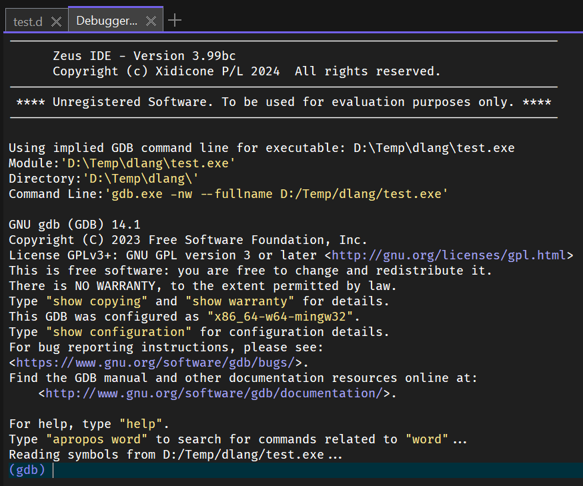Screen dimensions: 583x486
Task: Click 'For bug reporting instructions' line
Action: [166, 347]
